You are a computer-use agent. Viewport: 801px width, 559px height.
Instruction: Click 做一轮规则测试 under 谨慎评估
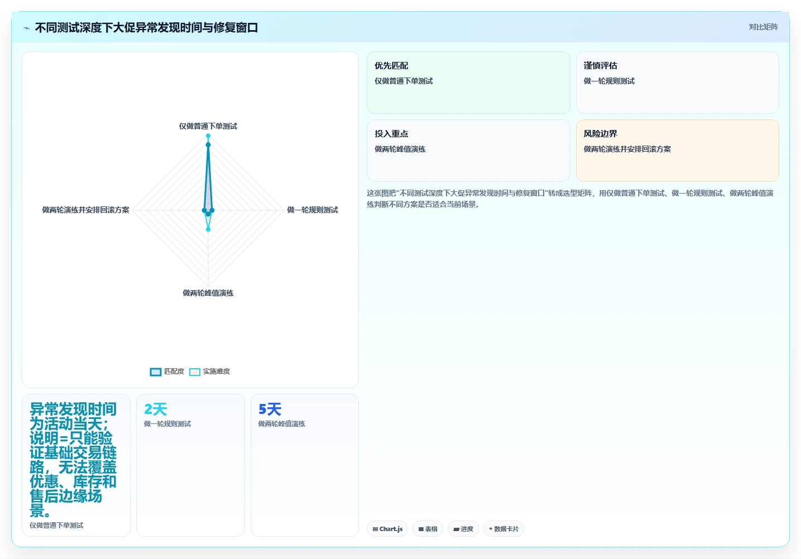coord(609,81)
